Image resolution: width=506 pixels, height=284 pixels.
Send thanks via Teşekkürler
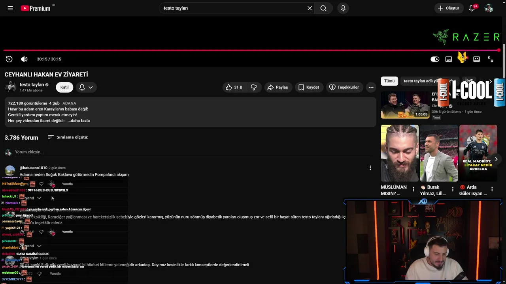point(344,87)
